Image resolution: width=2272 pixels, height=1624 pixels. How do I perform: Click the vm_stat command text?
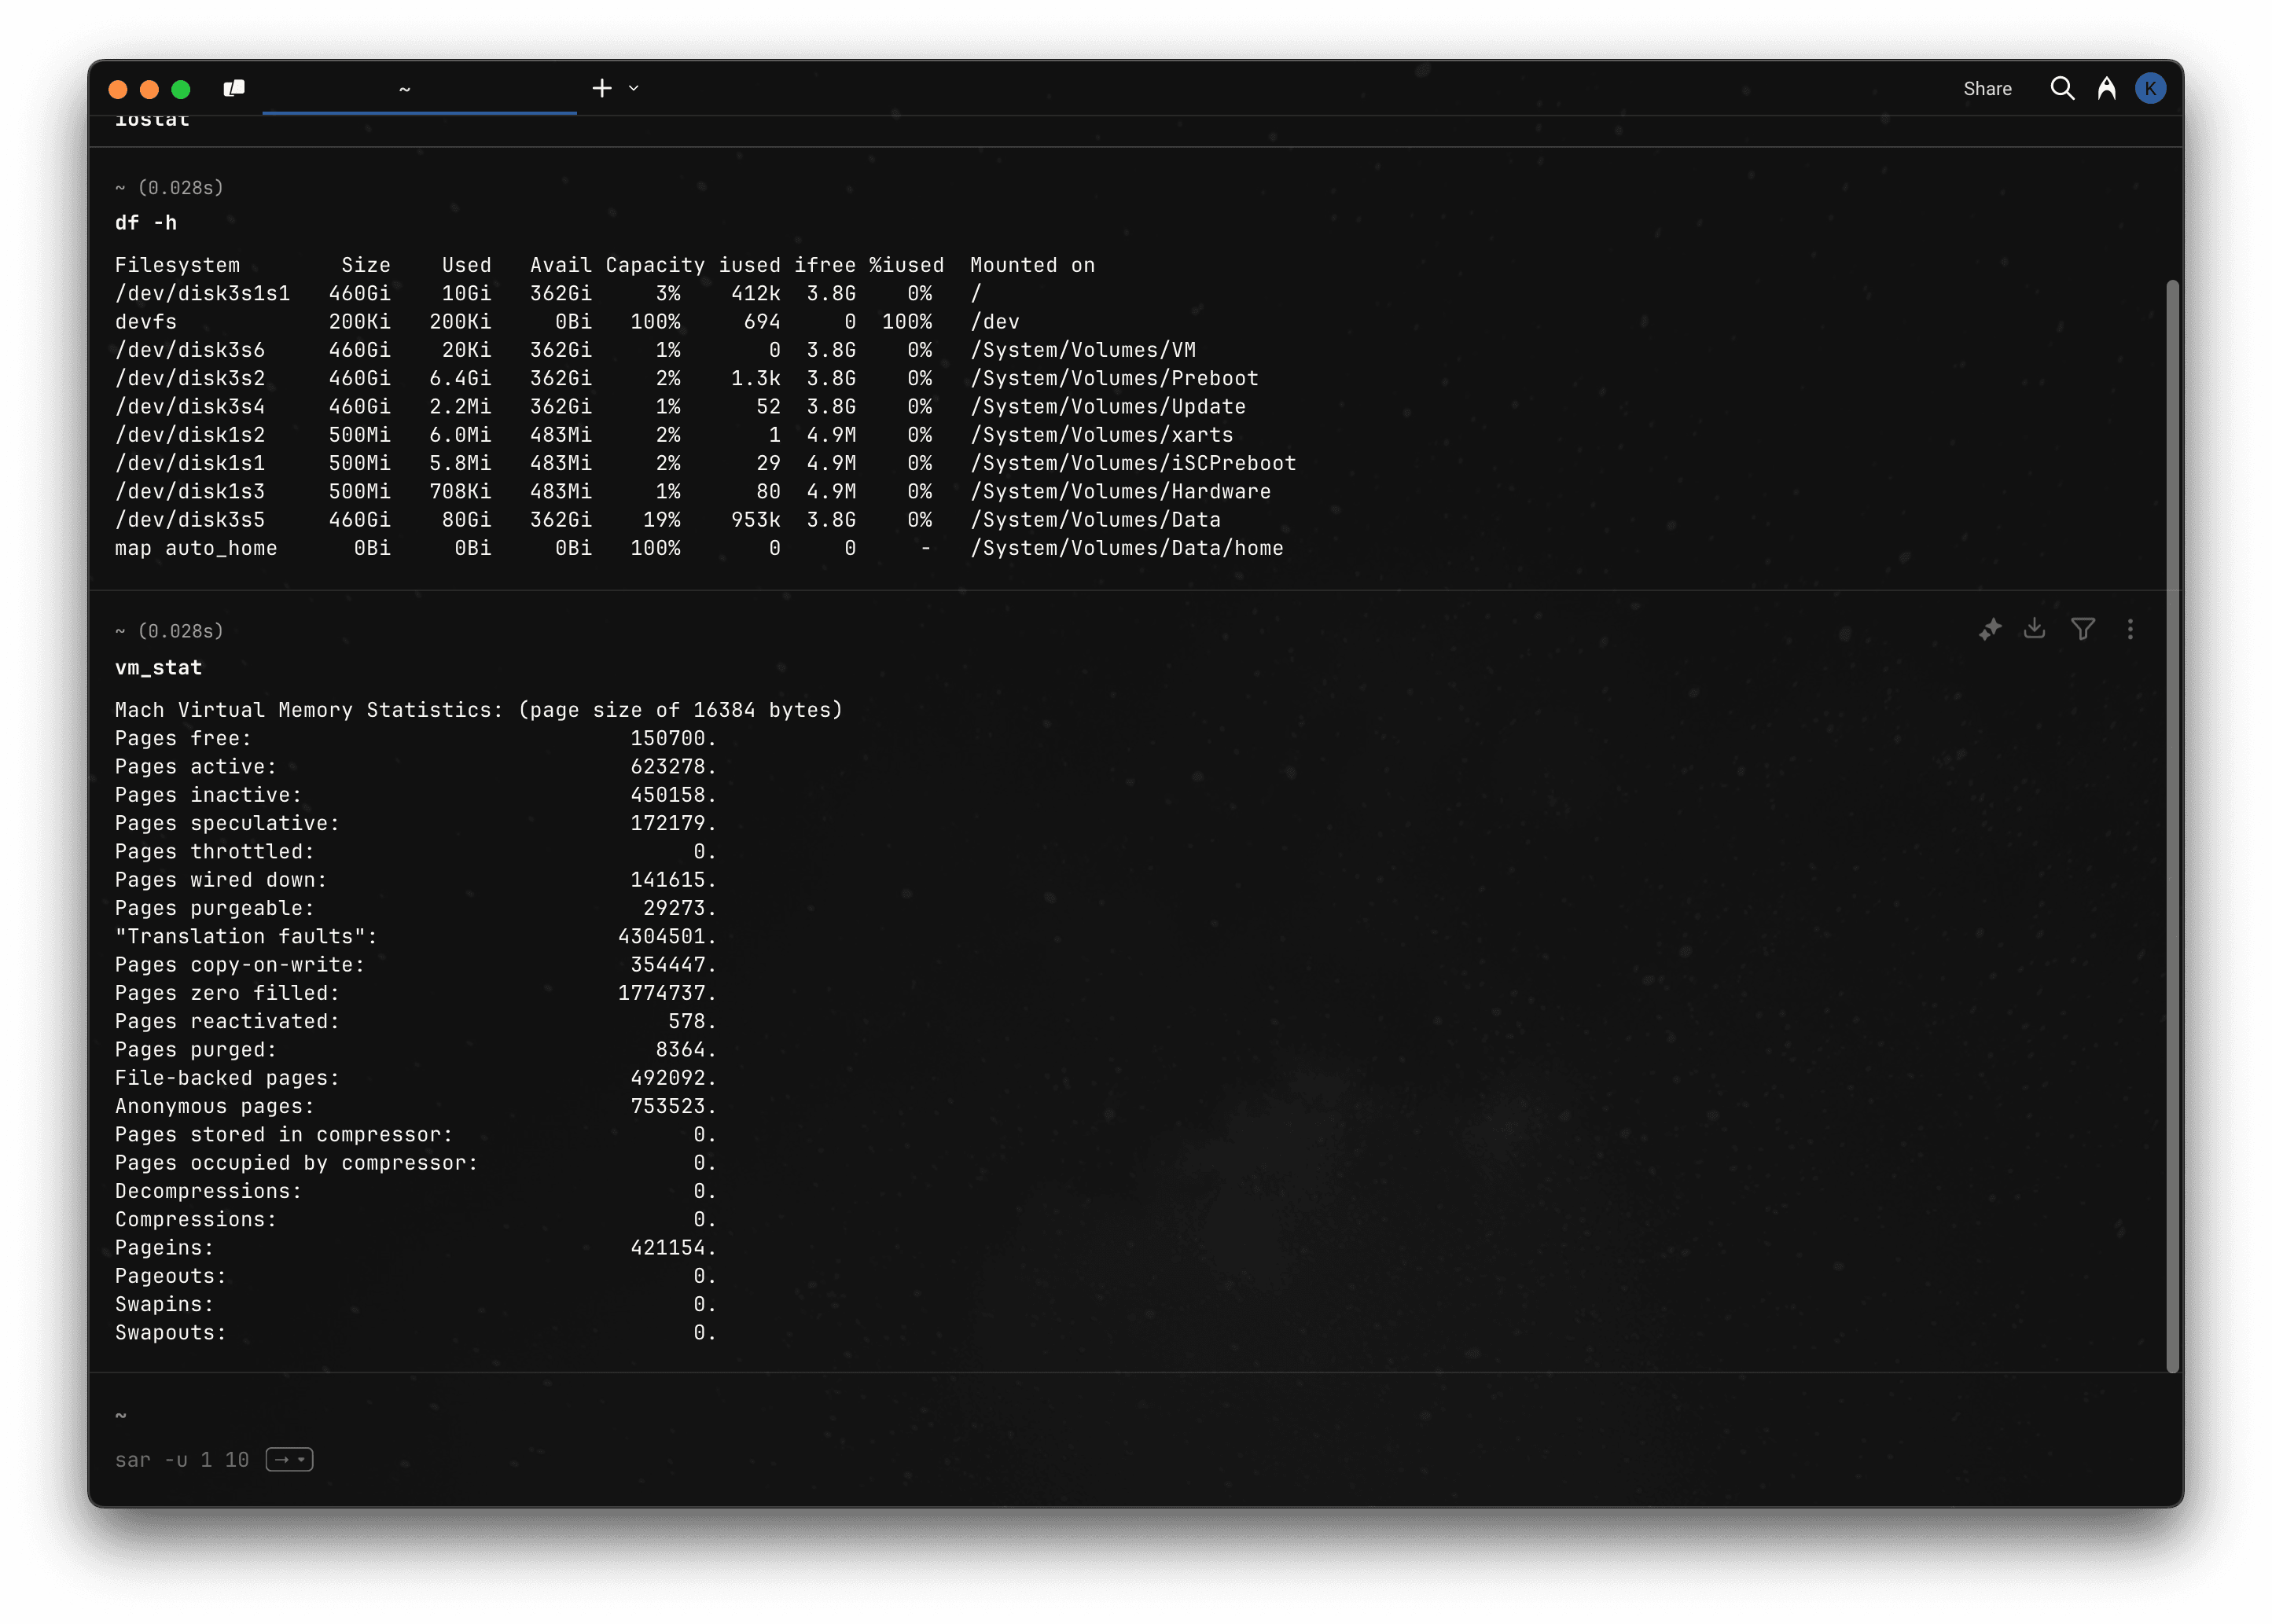[158, 667]
